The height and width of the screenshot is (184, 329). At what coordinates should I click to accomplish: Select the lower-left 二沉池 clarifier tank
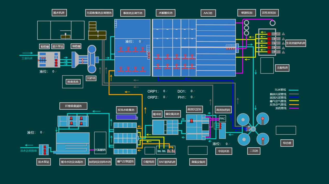click(x=244, y=139)
